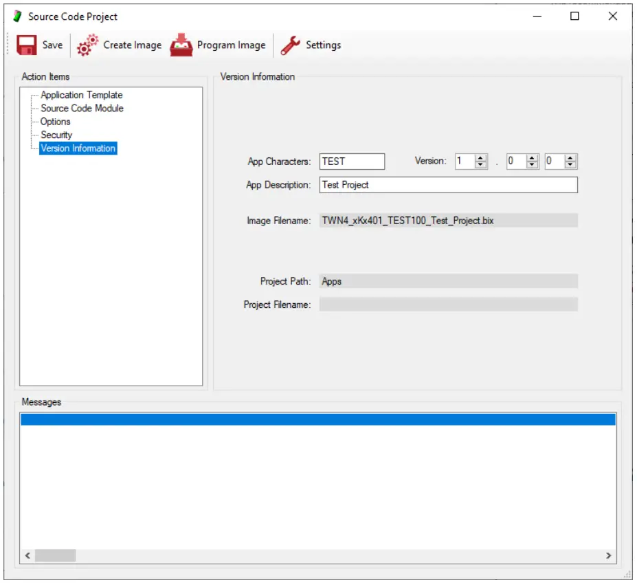Screen dimensions: 637x587
Task: Click the Program Image download icon
Action: (x=181, y=45)
